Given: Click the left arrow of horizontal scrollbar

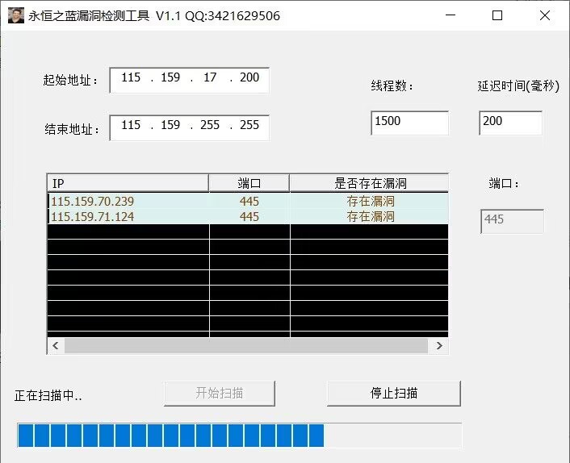Looking at the screenshot, I should 56,345.
